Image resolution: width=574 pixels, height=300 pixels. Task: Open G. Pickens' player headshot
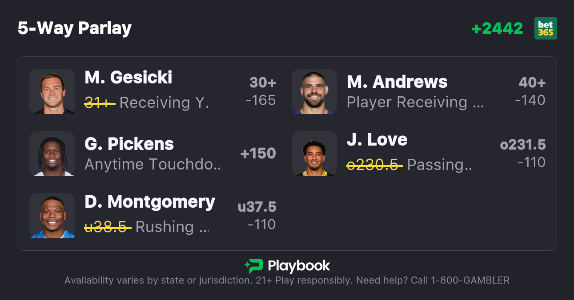click(x=52, y=154)
